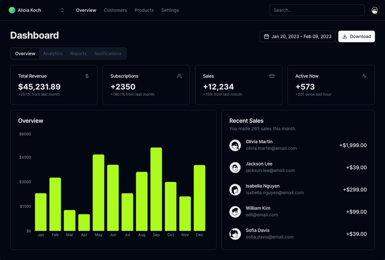Click the team logo next to Alicia Koch
385x260 pixels.
coord(12,10)
